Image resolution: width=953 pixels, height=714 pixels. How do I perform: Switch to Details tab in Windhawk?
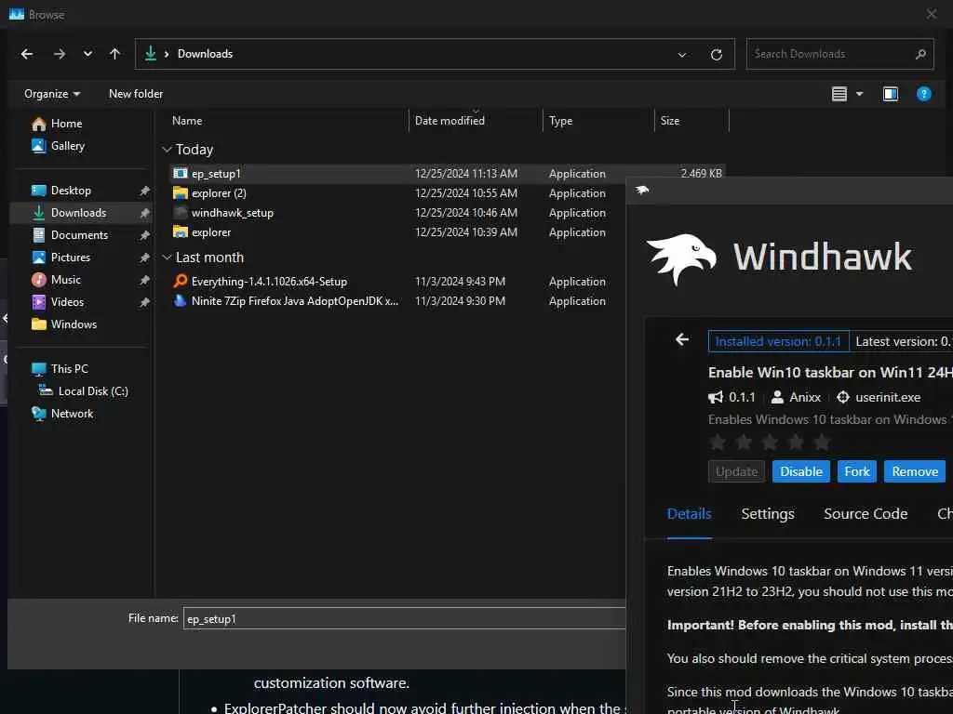tap(690, 514)
